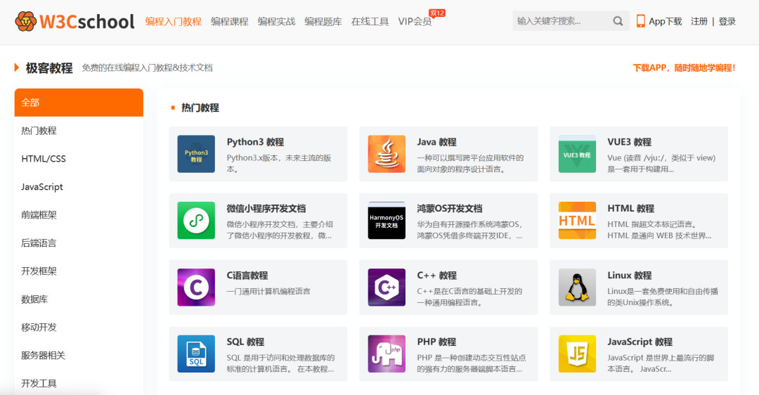Viewport: 759px width, 395px height.
Task: Select 热门教程 in the sidebar
Action: tap(79, 131)
